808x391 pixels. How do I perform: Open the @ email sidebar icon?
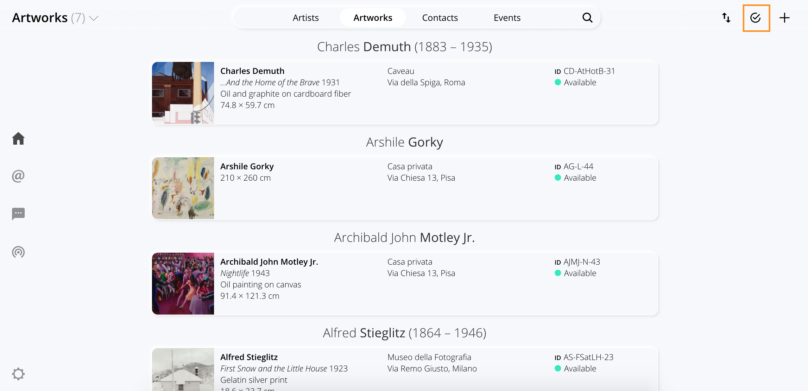(18, 176)
